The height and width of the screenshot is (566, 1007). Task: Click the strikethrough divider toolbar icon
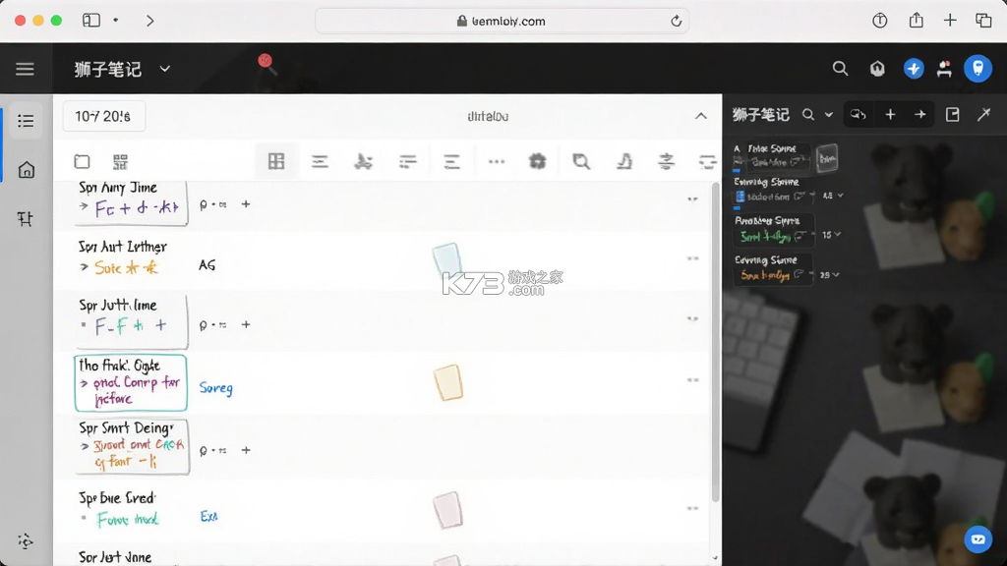[667, 162]
